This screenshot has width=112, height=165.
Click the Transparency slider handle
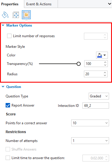79,64
